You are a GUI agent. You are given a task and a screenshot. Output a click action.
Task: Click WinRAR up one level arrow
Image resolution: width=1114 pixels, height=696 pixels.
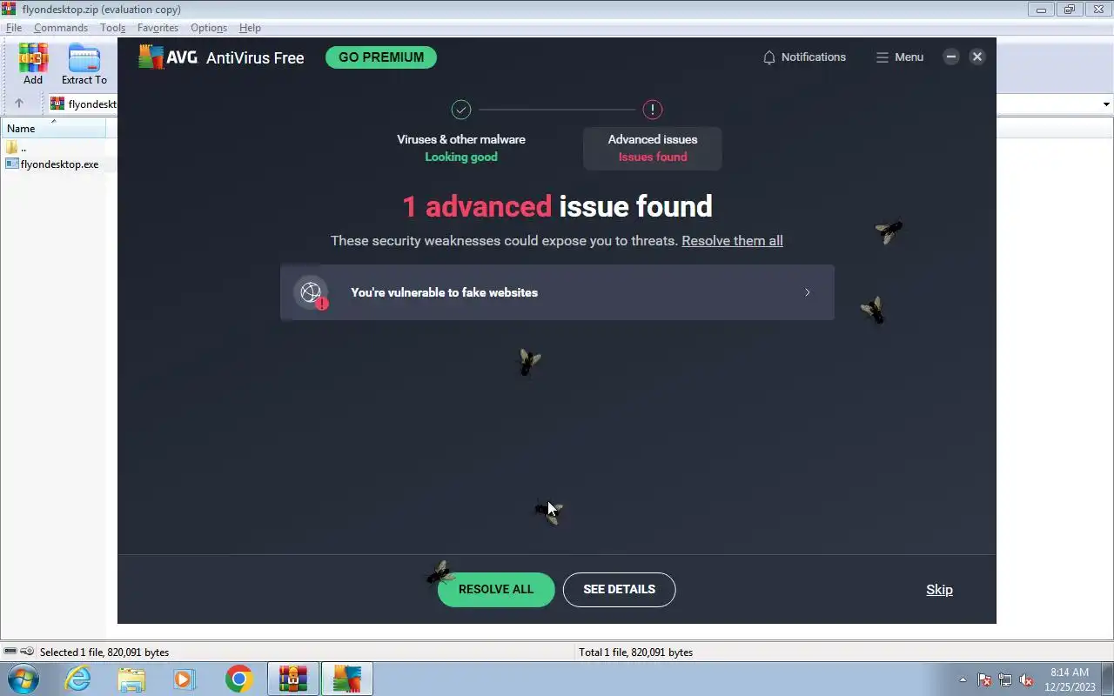pos(19,104)
